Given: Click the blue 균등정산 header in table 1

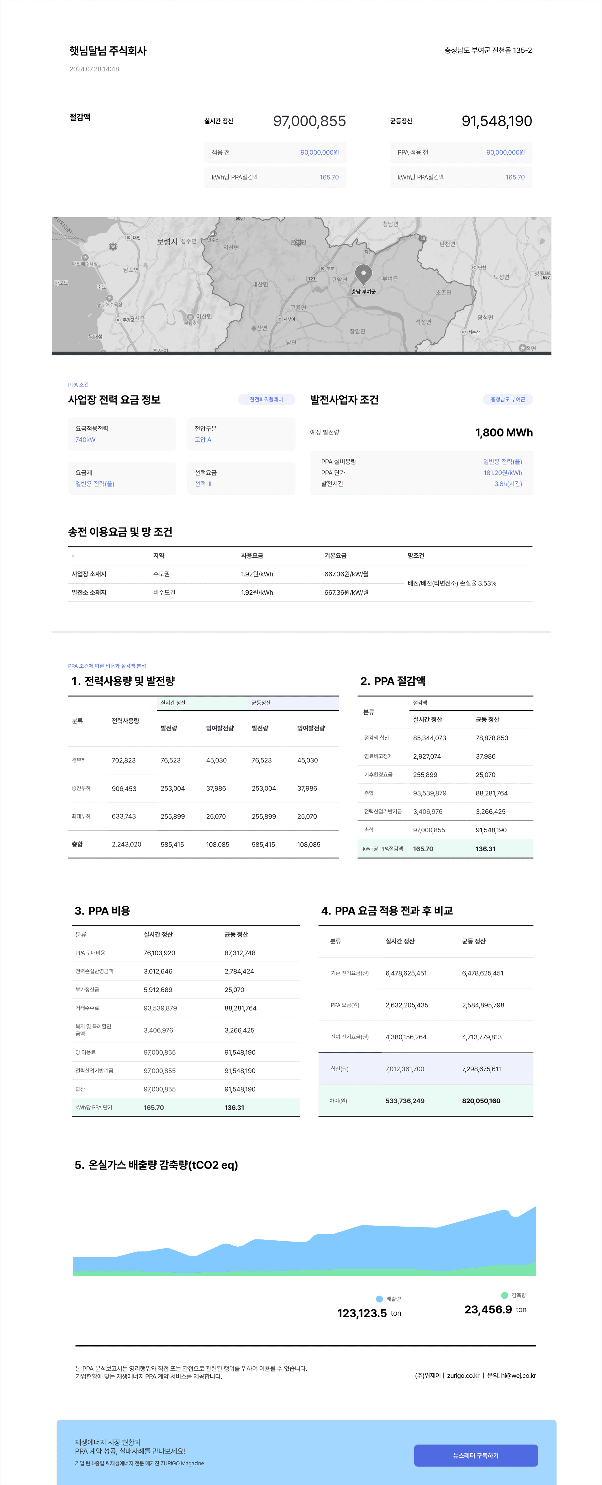Looking at the screenshot, I should [x=293, y=703].
